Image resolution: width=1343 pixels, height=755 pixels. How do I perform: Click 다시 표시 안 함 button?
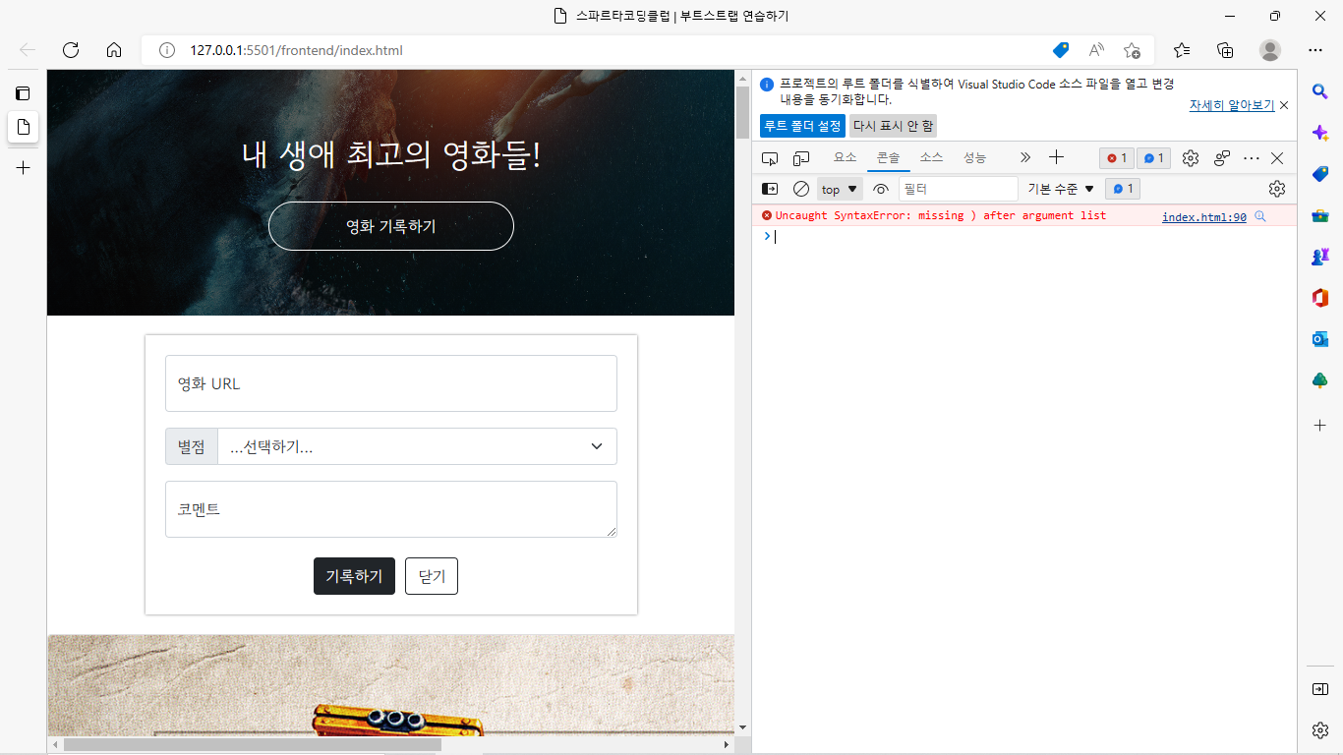pyautogui.click(x=893, y=126)
